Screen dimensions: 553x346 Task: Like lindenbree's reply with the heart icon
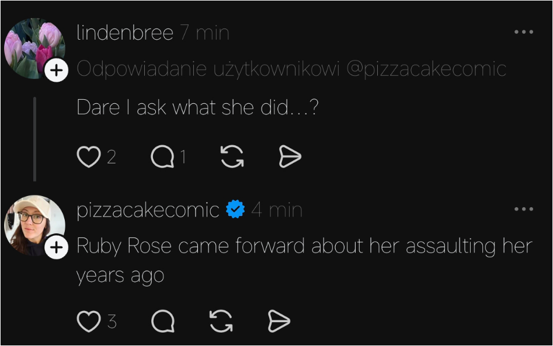pyautogui.click(x=89, y=157)
